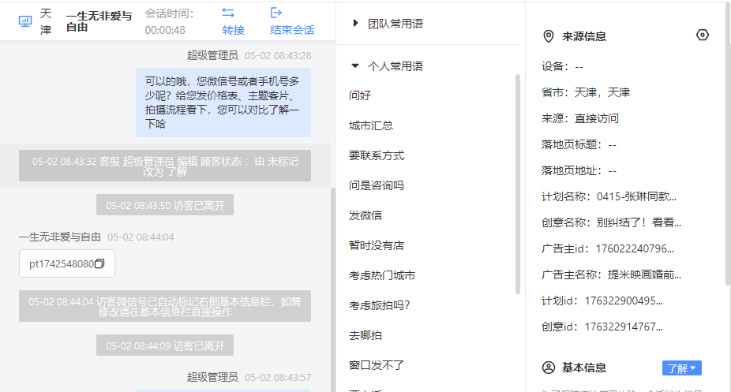Click the 来源: 直接访问 row
This screenshot has height=392, width=731.
(580, 118)
